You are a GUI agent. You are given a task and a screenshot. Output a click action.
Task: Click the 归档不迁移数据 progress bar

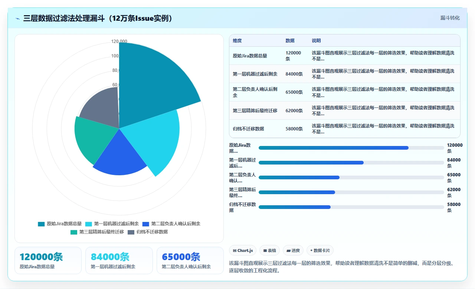[x=351, y=207]
